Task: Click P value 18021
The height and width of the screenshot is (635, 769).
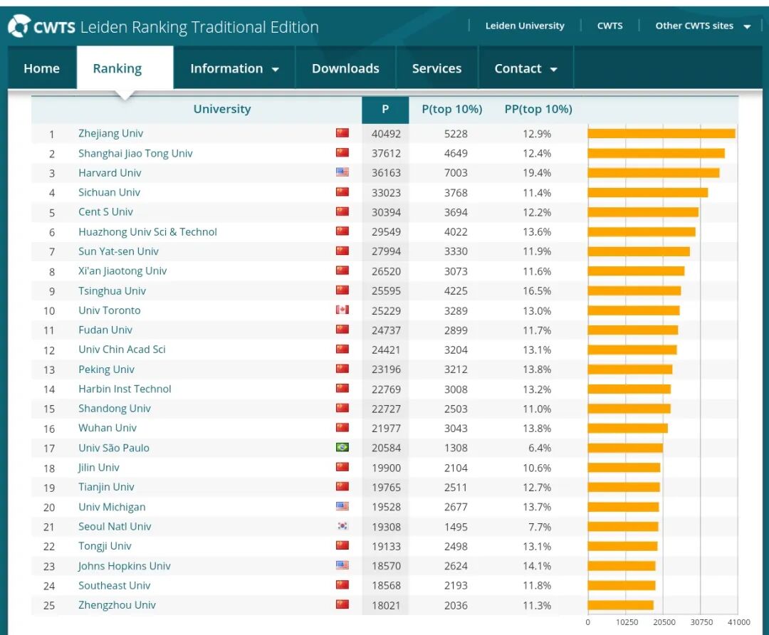Action: pyautogui.click(x=386, y=606)
